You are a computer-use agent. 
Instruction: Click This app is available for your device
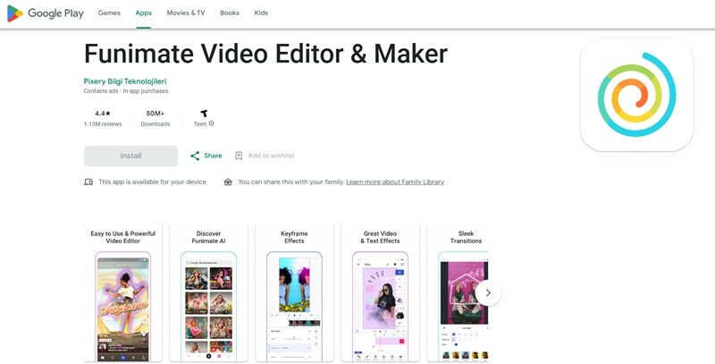152,182
